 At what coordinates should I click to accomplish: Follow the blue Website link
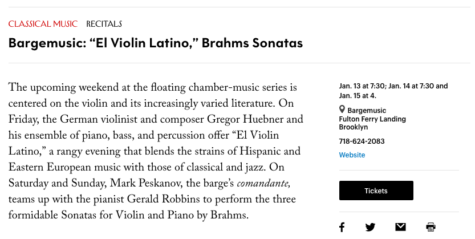coord(352,155)
